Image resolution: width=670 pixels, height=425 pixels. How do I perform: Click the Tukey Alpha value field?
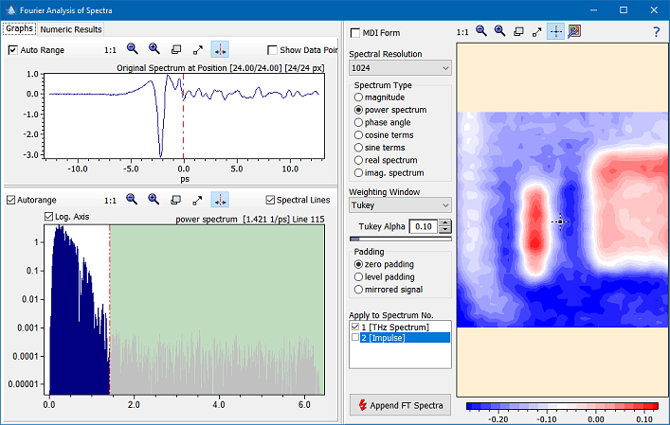pyautogui.click(x=424, y=226)
